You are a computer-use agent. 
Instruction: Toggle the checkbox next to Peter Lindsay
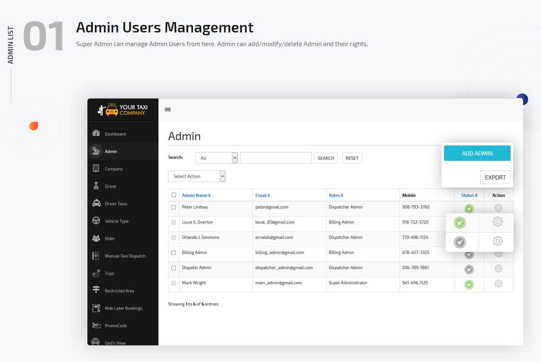[x=174, y=207]
